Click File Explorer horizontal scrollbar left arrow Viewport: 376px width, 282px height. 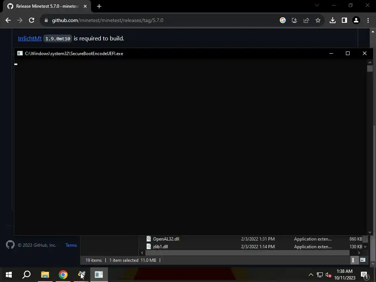pos(142,253)
